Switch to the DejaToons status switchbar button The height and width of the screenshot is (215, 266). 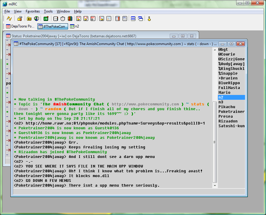click(20, 26)
